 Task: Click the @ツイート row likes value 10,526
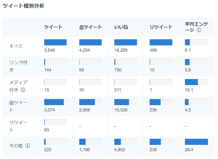(x=122, y=110)
